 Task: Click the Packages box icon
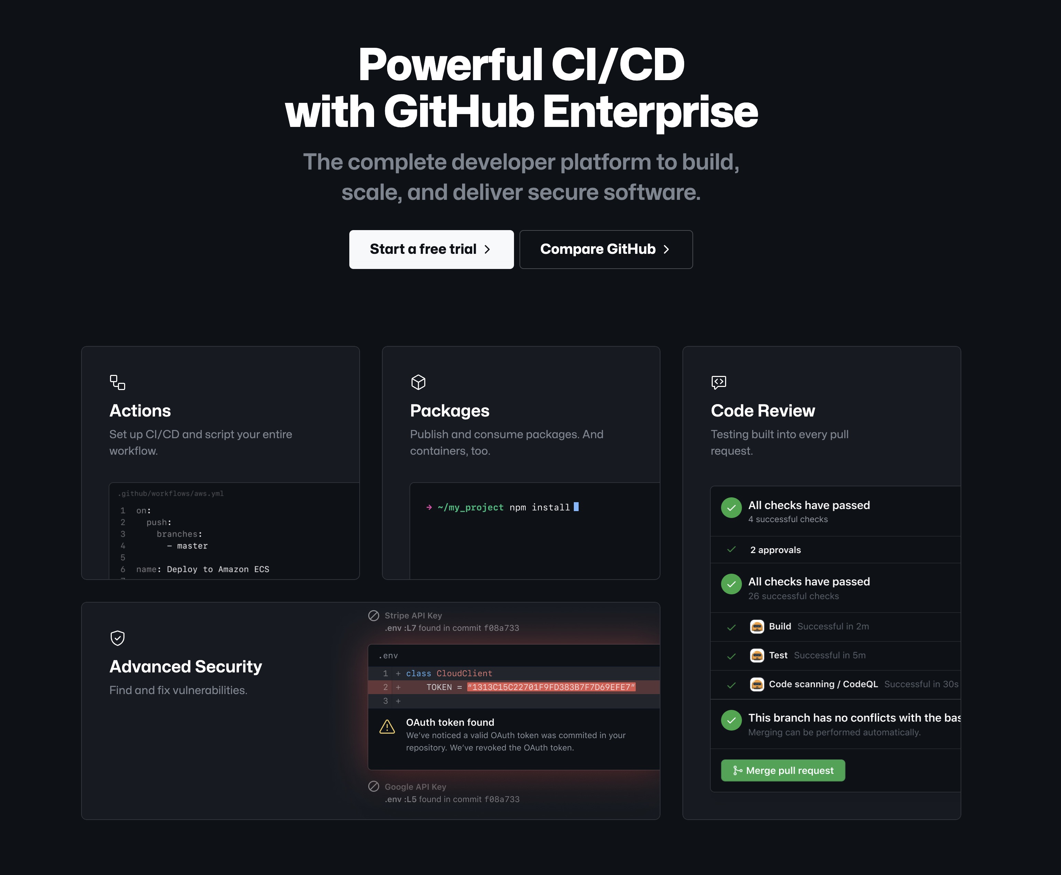[x=418, y=381]
